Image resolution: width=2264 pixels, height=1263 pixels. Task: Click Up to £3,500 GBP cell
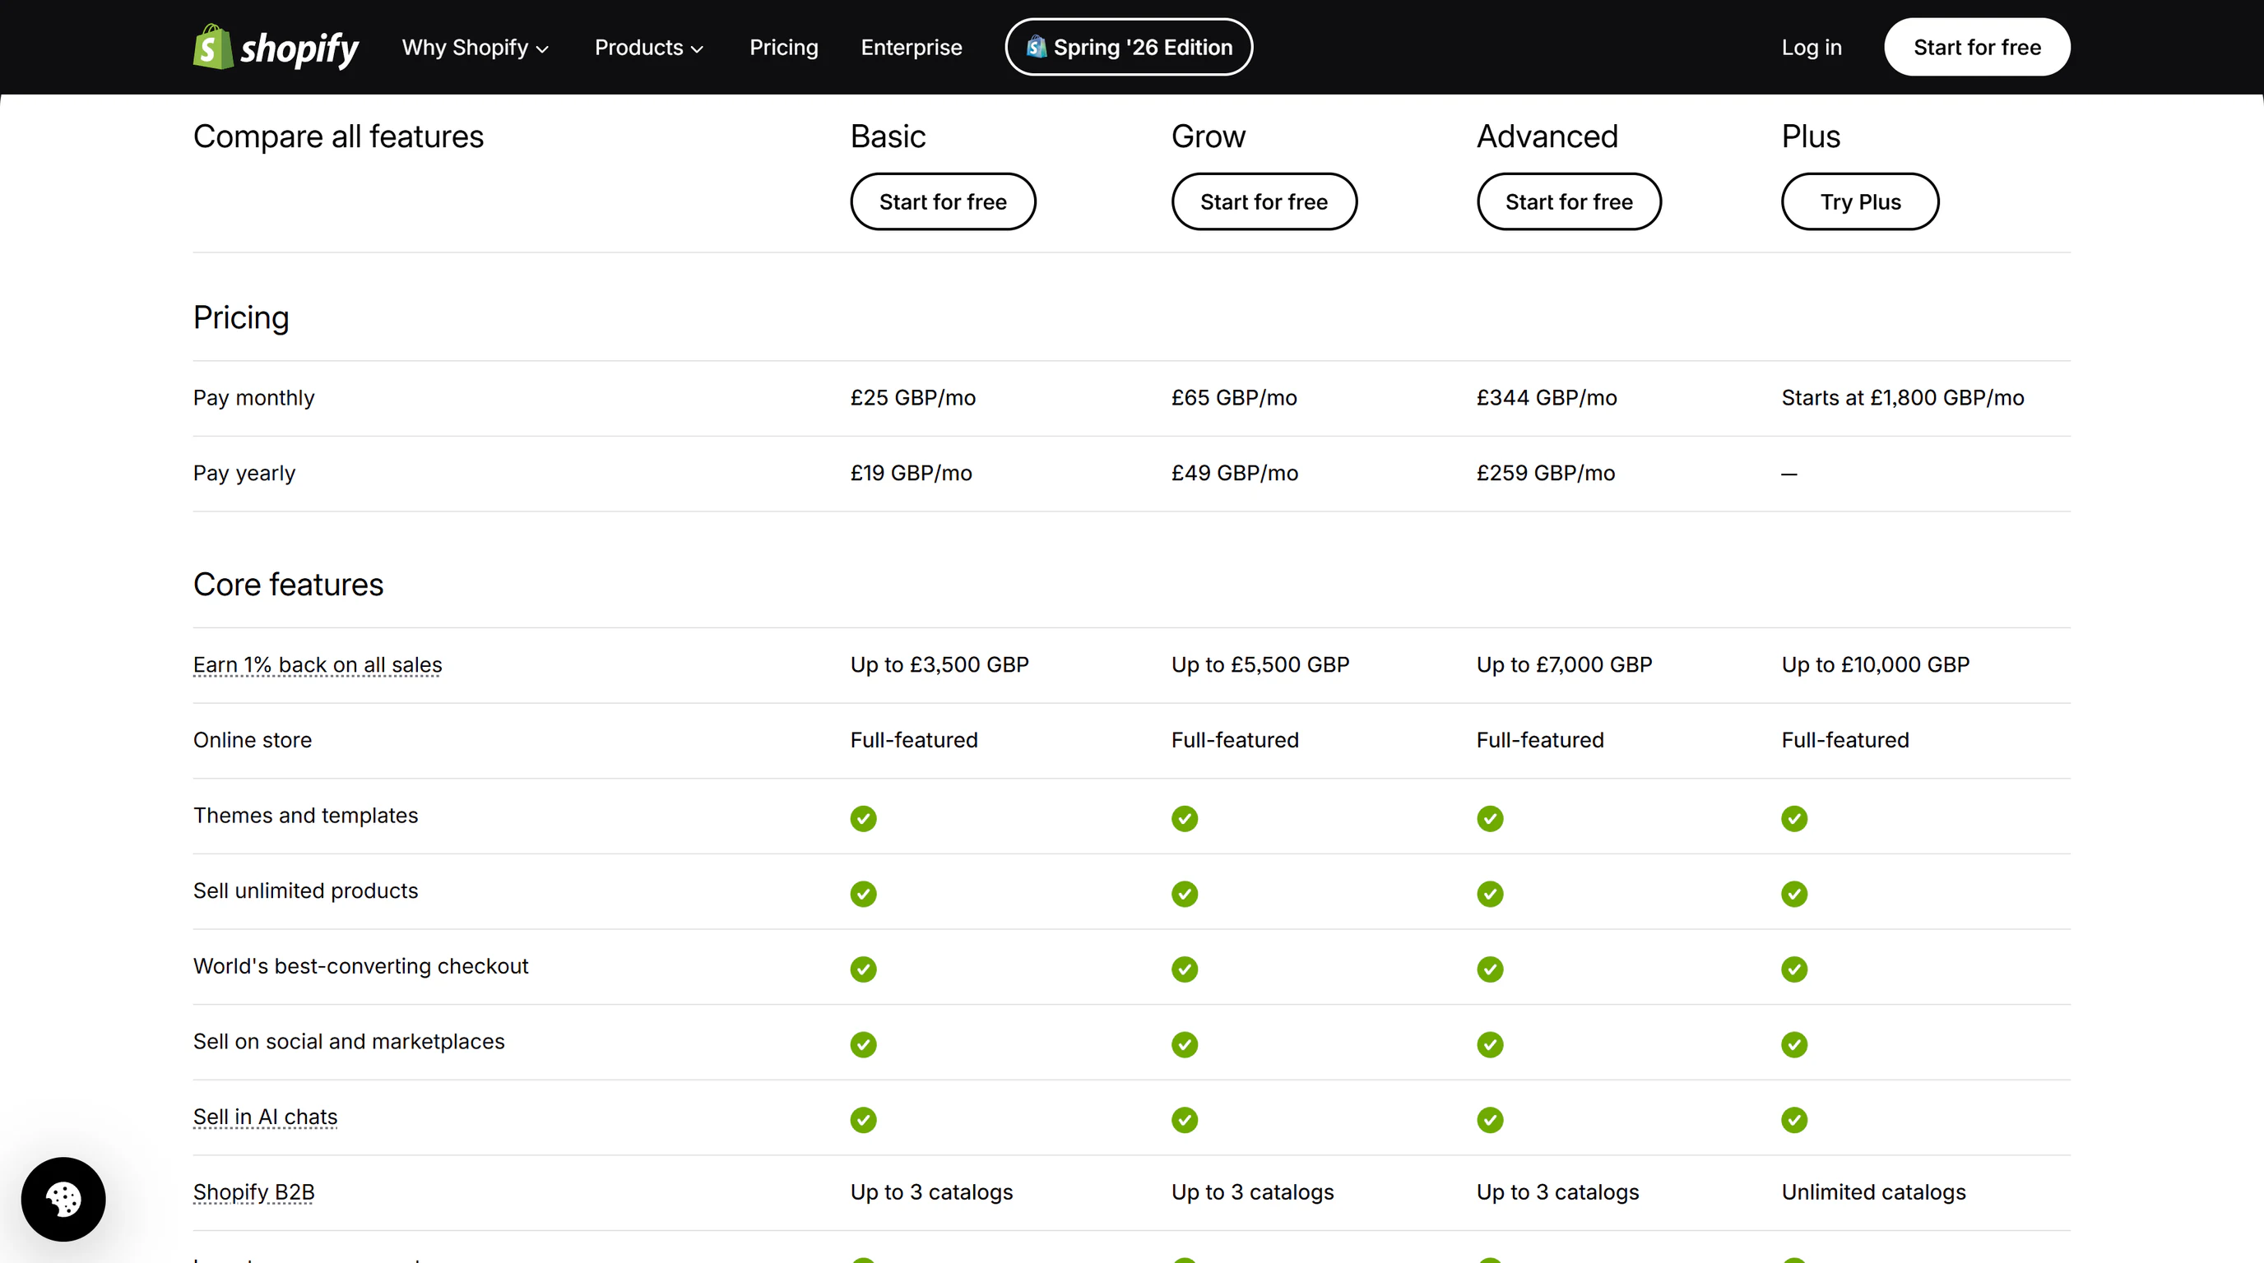coord(939,665)
